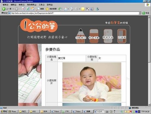Click the 1公分的筆 orange site logo
151x114 pixels.
39,26
